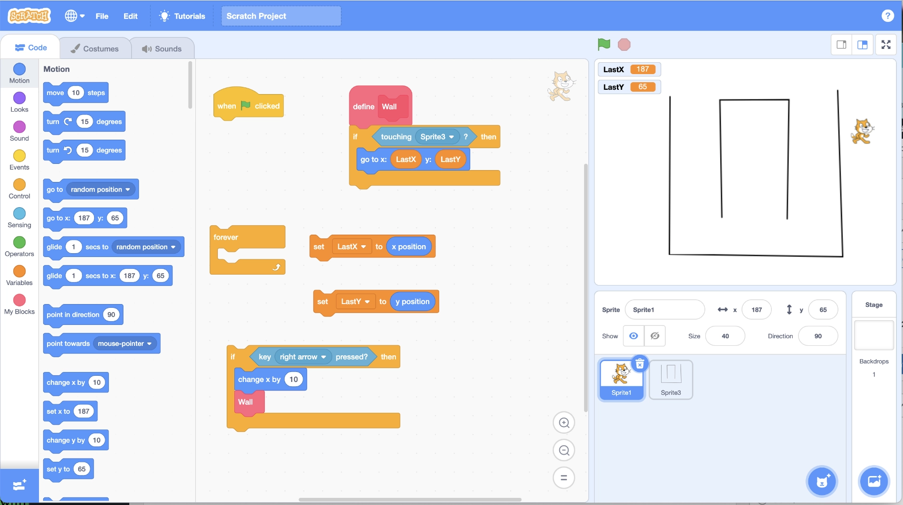Show the sprite with the eye icon

[633, 336]
